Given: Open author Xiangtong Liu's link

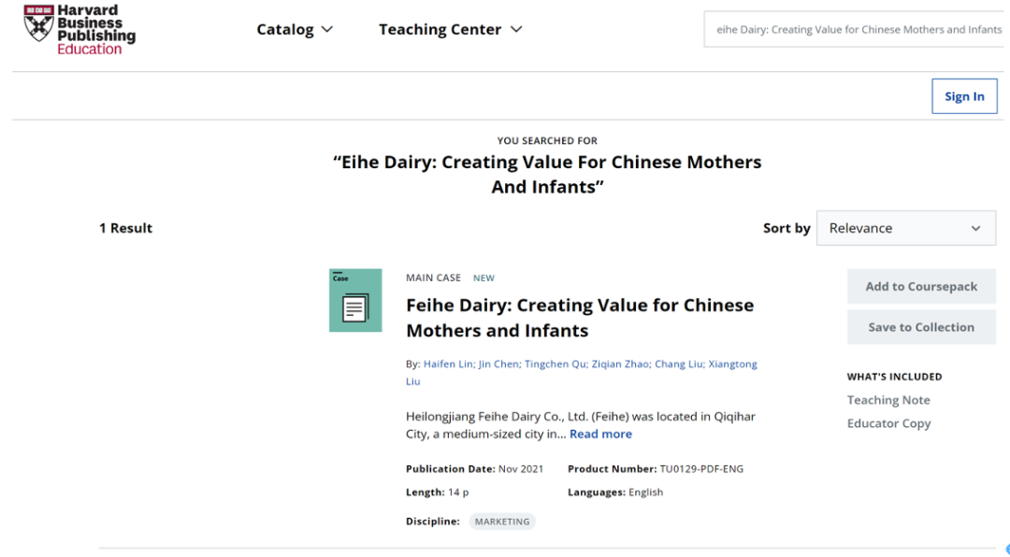Looking at the screenshot, I should (x=582, y=372).
